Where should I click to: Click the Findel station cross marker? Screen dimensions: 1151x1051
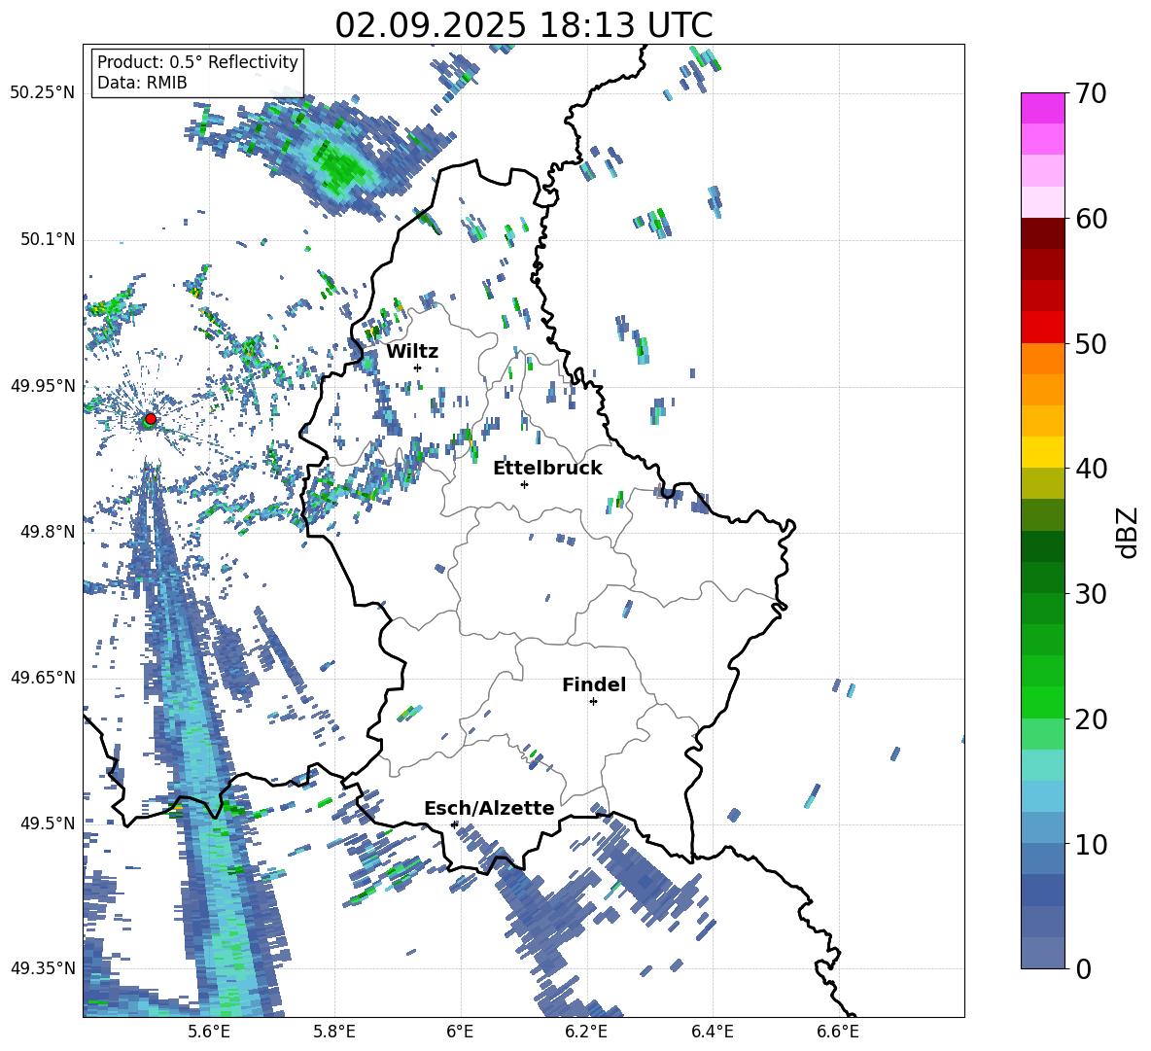(593, 702)
